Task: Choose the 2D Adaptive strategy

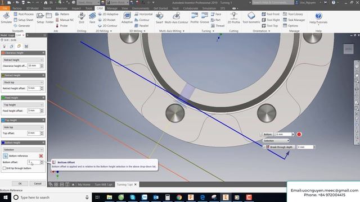Action: (108, 14)
